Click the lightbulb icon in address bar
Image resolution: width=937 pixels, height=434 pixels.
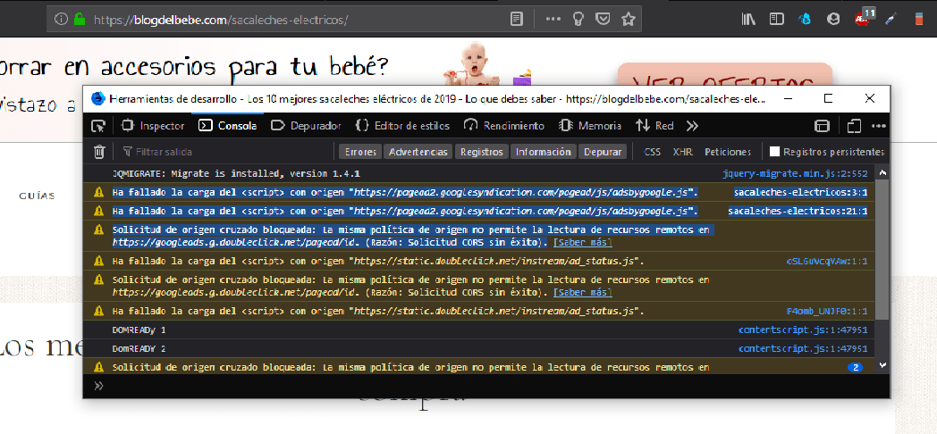click(578, 19)
